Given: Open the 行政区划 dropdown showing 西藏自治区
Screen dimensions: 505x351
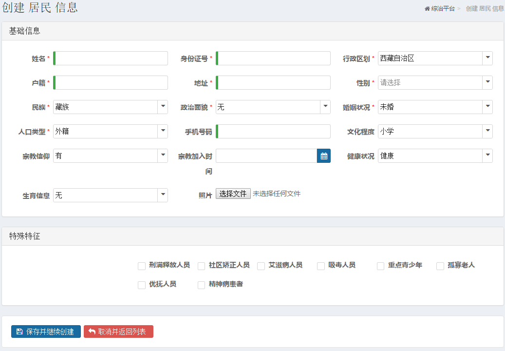Looking at the screenshot, I should click(x=435, y=58).
